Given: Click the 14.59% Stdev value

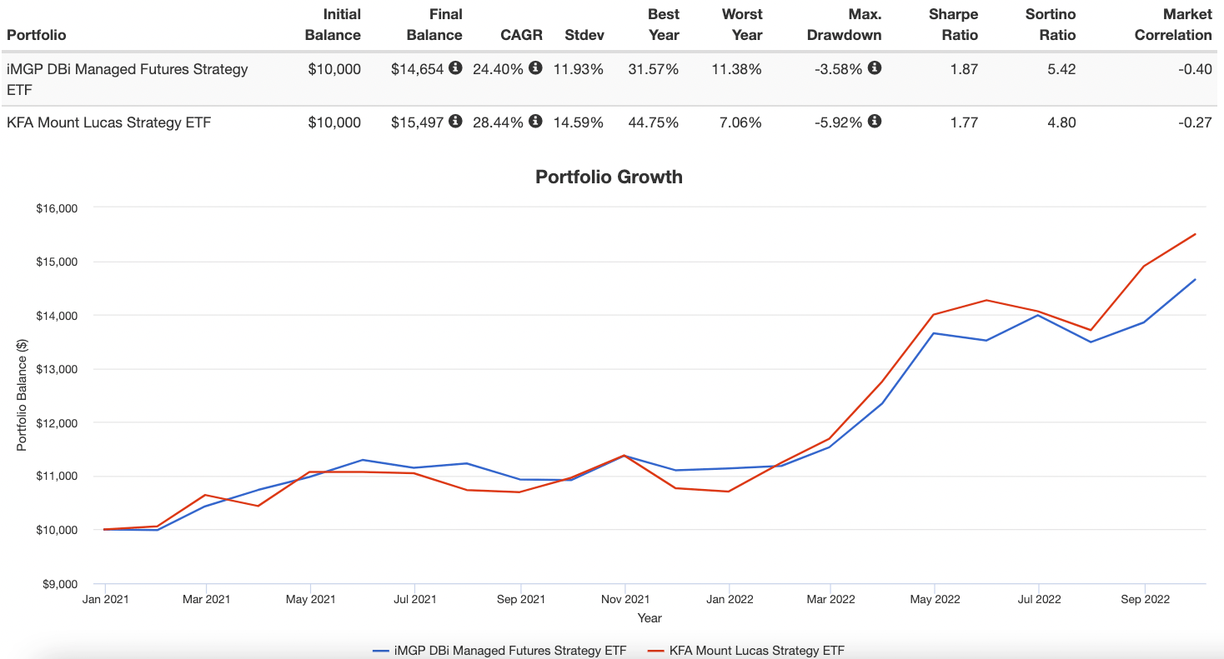Looking at the screenshot, I should click(x=579, y=122).
